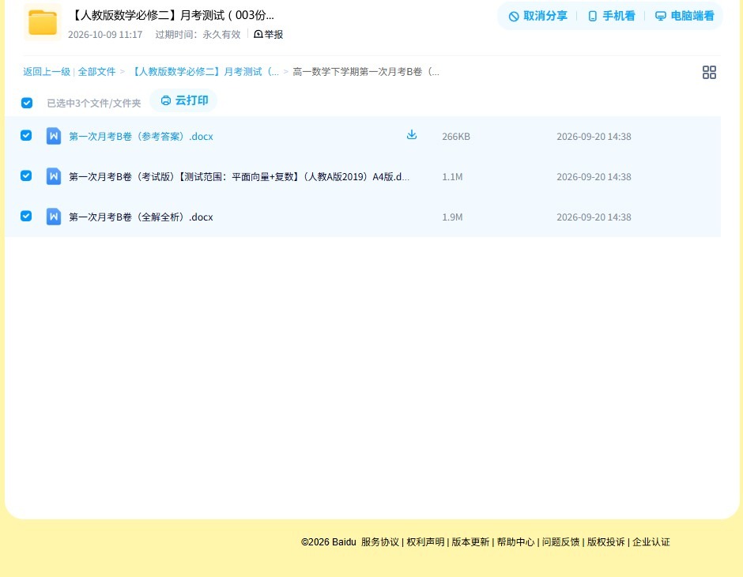The image size is (743, 577).
Task: Download the 参考答案 docx file
Action: tap(412, 134)
